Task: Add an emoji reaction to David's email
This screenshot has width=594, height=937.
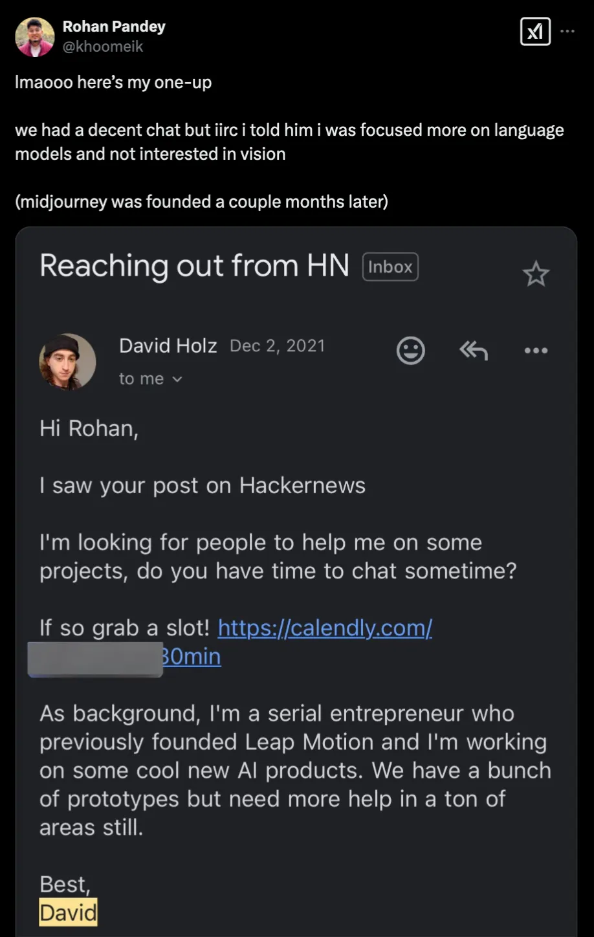Action: pyautogui.click(x=411, y=351)
